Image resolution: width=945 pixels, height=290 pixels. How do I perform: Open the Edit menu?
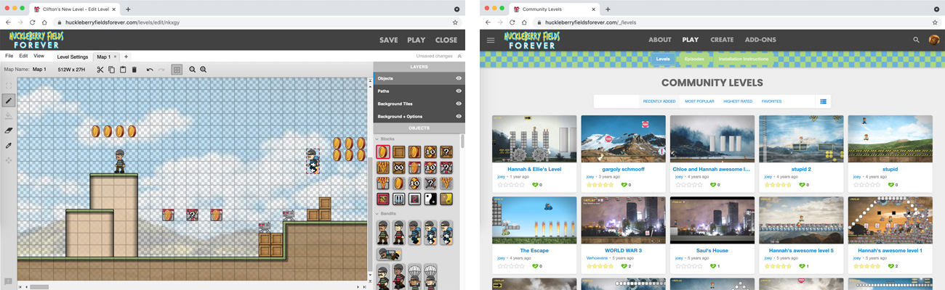pos(23,56)
